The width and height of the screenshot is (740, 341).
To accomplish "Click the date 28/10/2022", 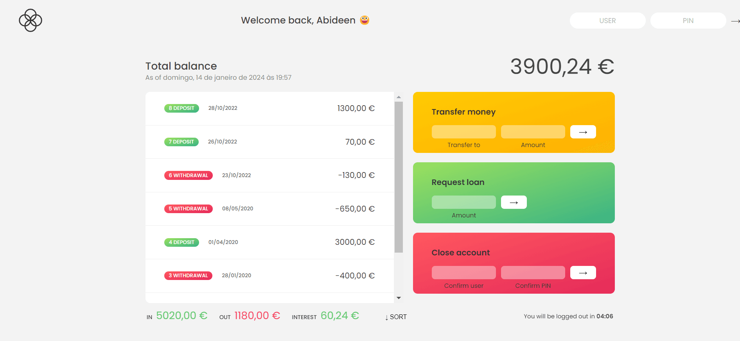I will coord(223,108).
